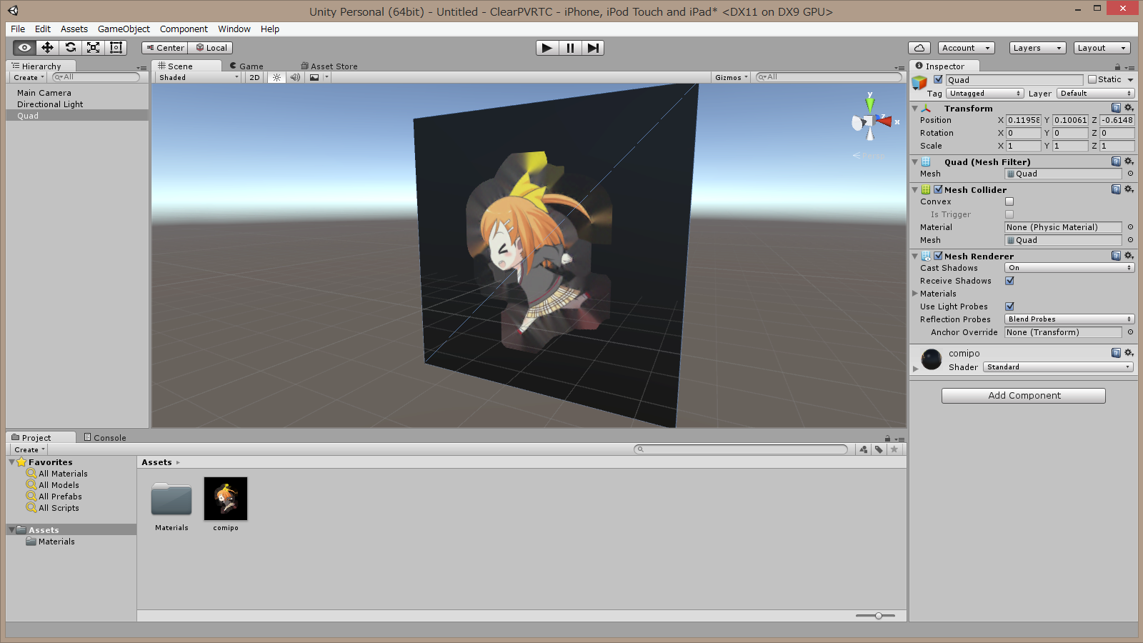Toggle Mesh Collider enabled checkbox
1143x643 pixels.
938,189
